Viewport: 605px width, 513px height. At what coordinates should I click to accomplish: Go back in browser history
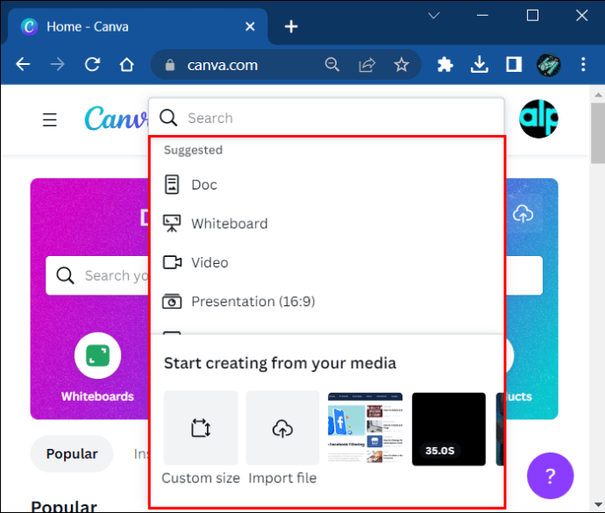coord(23,64)
